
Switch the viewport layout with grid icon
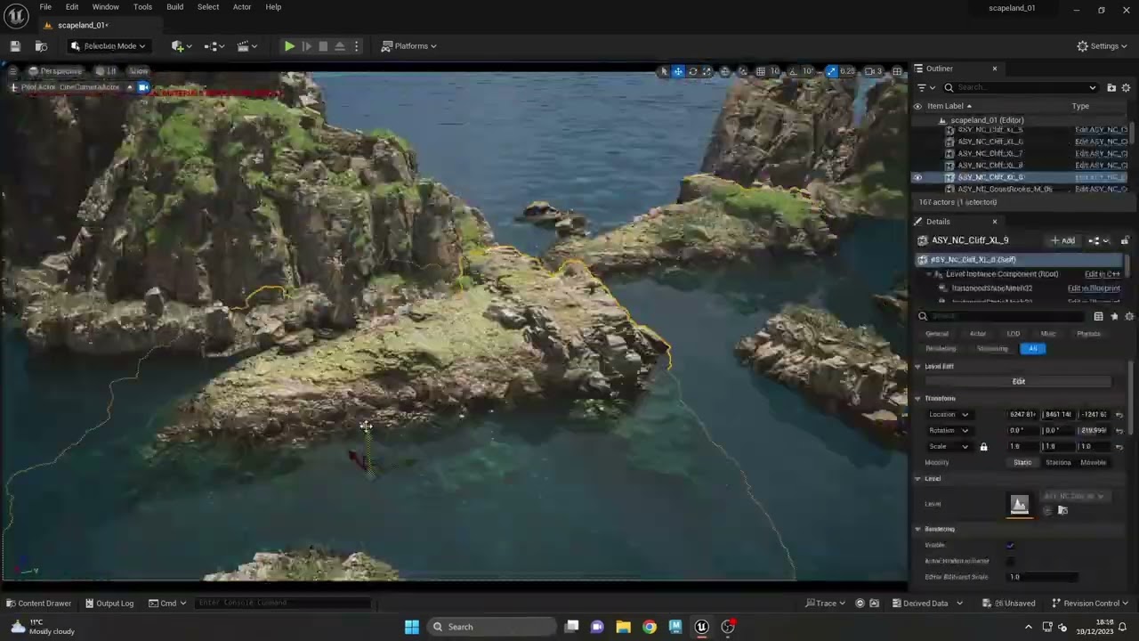[x=897, y=71]
